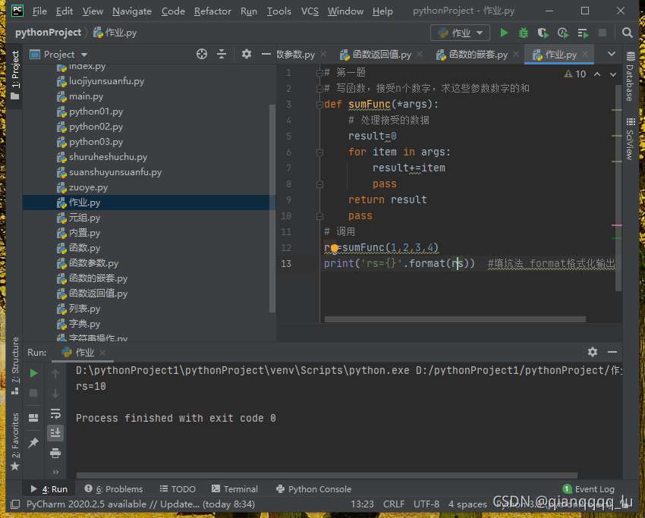Viewport: 645px width, 518px height.
Task: Run with Coverage from the toolbar
Action: 543,33
